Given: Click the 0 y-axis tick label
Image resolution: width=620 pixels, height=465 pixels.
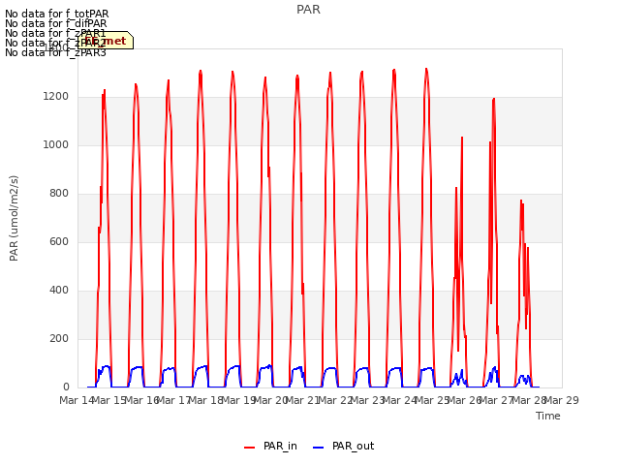Looking at the screenshot, I should tap(66, 387).
